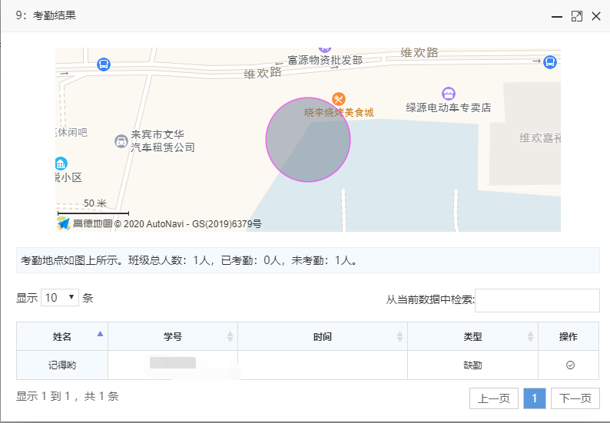Click the 绿源电动车专卖店 shop icon

pyautogui.click(x=449, y=94)
